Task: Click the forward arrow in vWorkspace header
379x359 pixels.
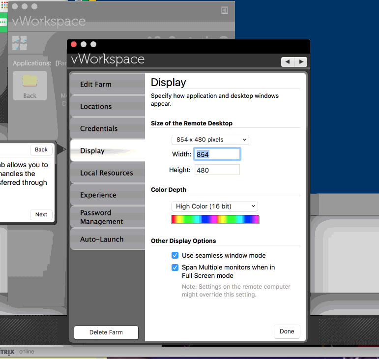Action: tap(301, 61)
